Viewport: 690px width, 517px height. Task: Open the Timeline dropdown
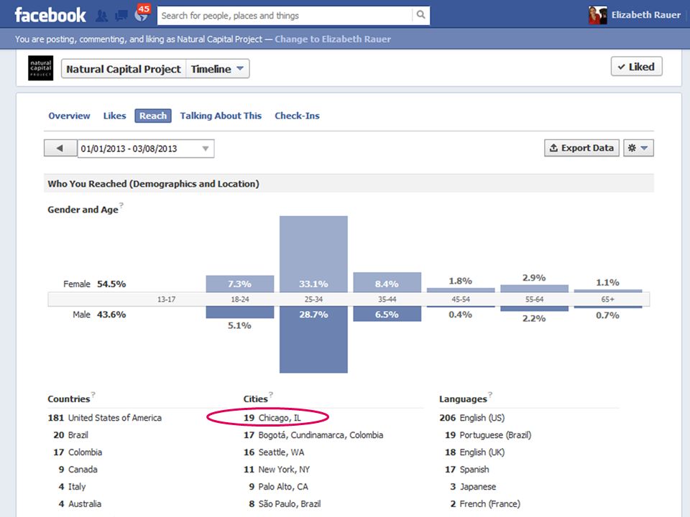click(x=217, y=69)
